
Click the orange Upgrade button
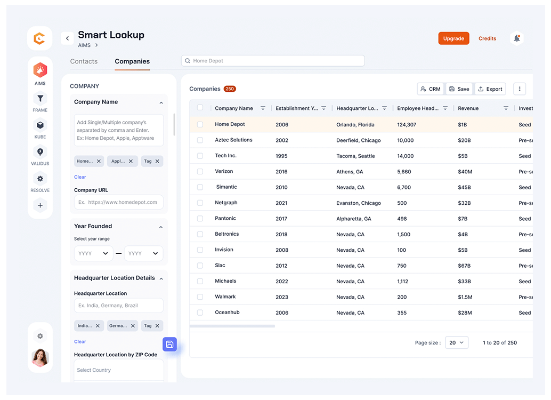[x=453, y=38]
